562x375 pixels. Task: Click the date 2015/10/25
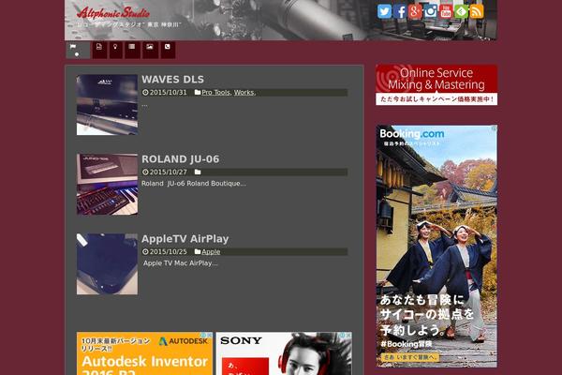pyautogui.click(x=168, y=251)
